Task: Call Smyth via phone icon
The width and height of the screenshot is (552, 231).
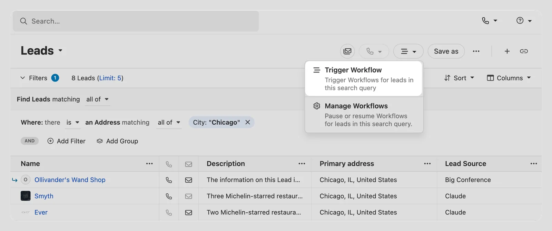Action: 169,196
